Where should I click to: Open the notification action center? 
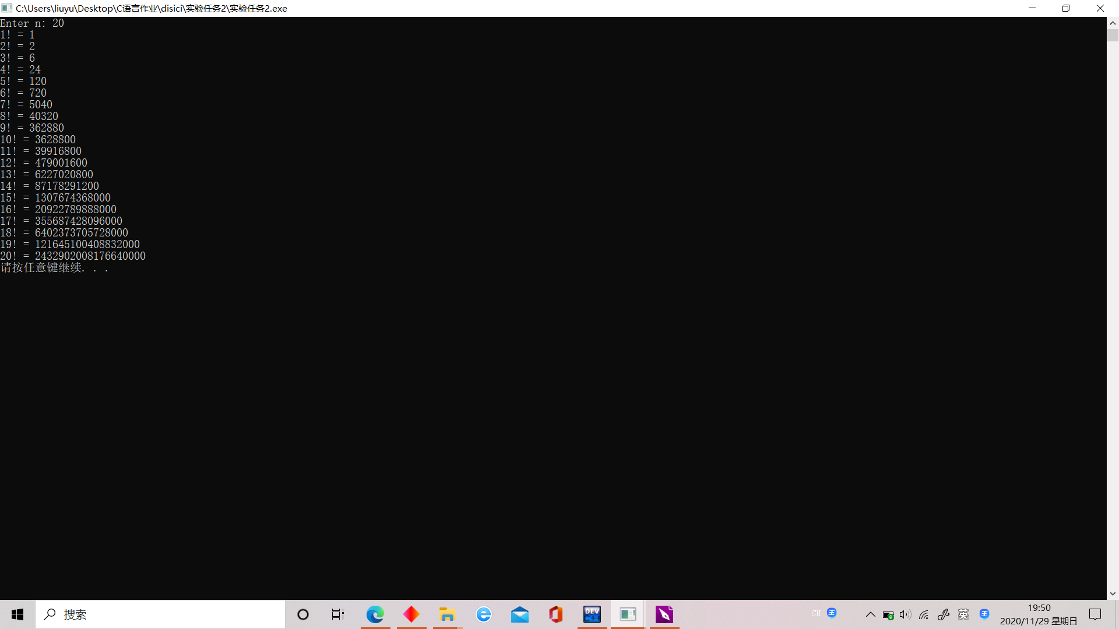point(1095,614)
